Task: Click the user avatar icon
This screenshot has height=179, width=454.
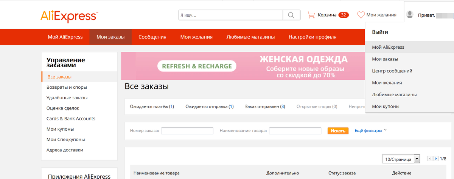Action: pyautogui.click(x=410, y=14)
